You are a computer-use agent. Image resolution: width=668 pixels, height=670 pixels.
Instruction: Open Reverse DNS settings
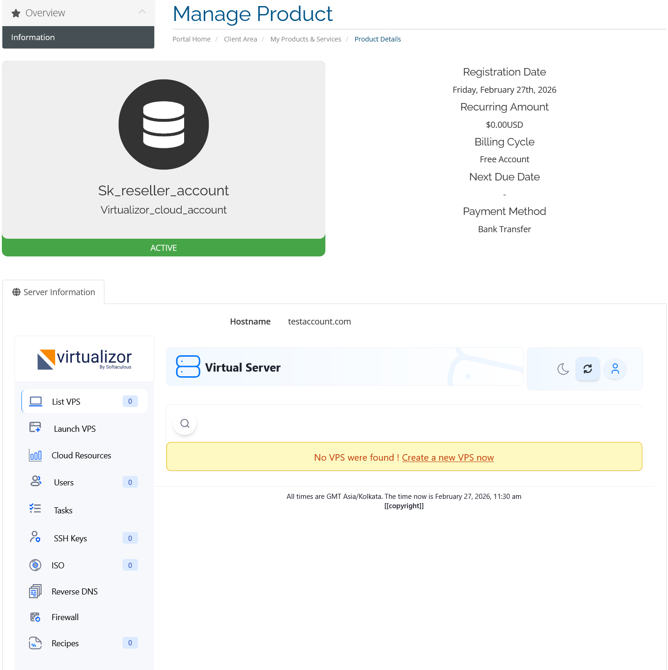(75, 591)
